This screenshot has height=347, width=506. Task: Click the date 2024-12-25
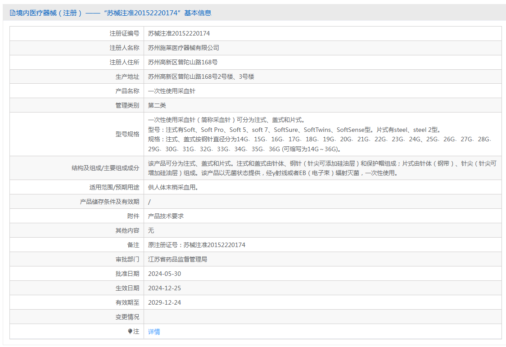click(164, 288)
